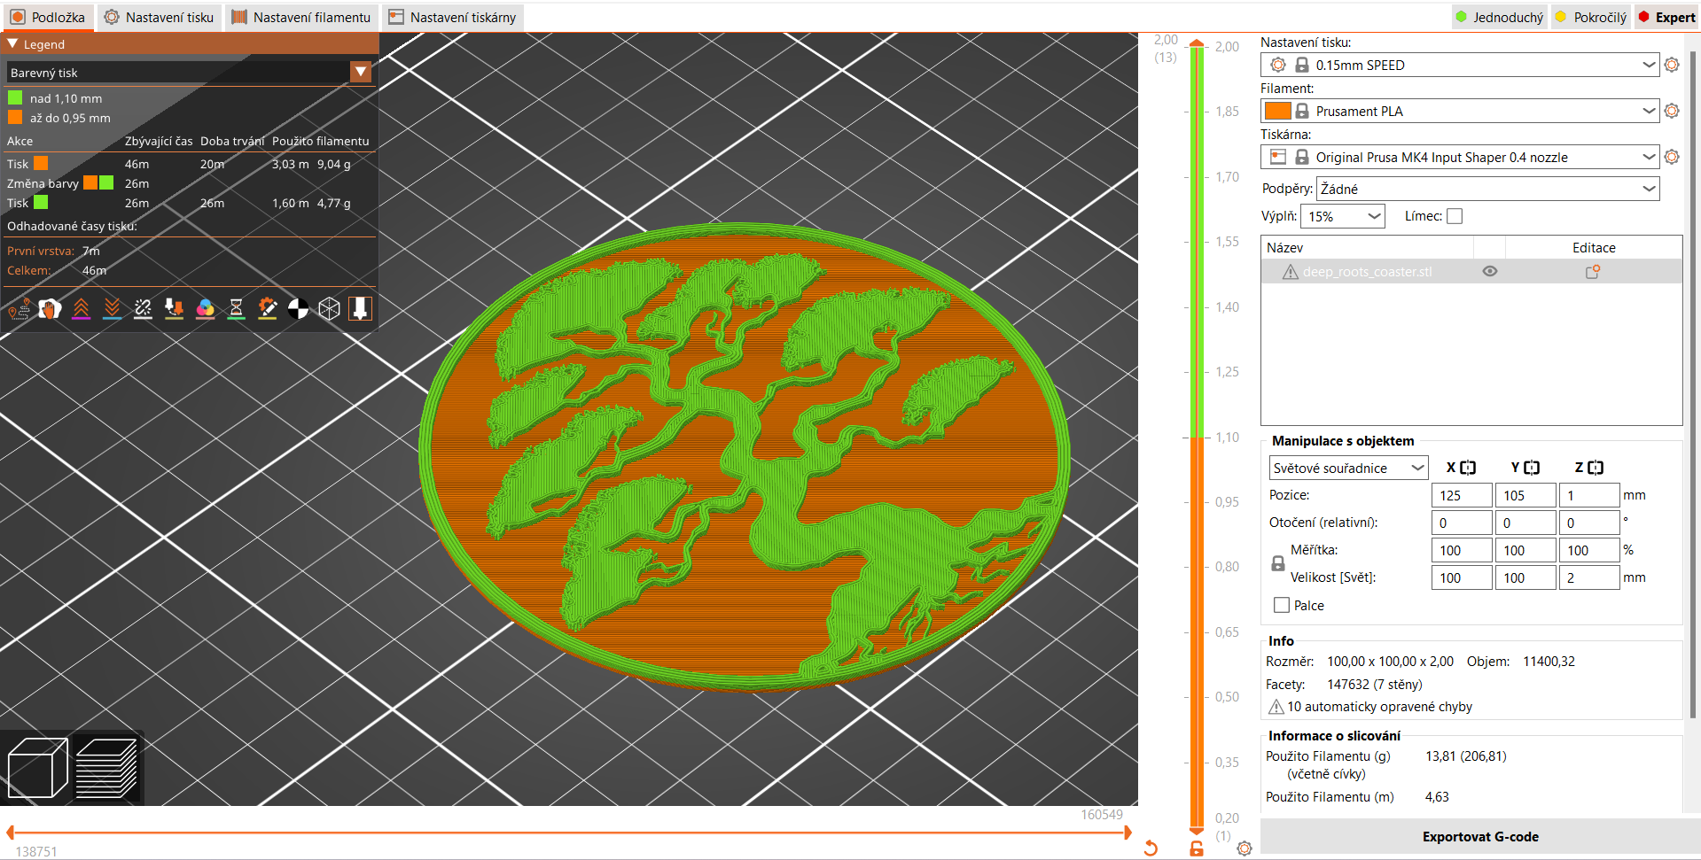The width and height of the screenshot is (1701, 860).
Task: Open the Podpěry supports dropdown
Action: point(1488,189)
